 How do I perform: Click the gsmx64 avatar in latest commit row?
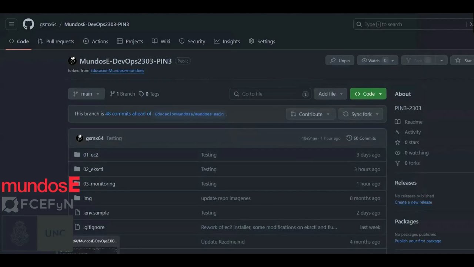pos(80,138)
